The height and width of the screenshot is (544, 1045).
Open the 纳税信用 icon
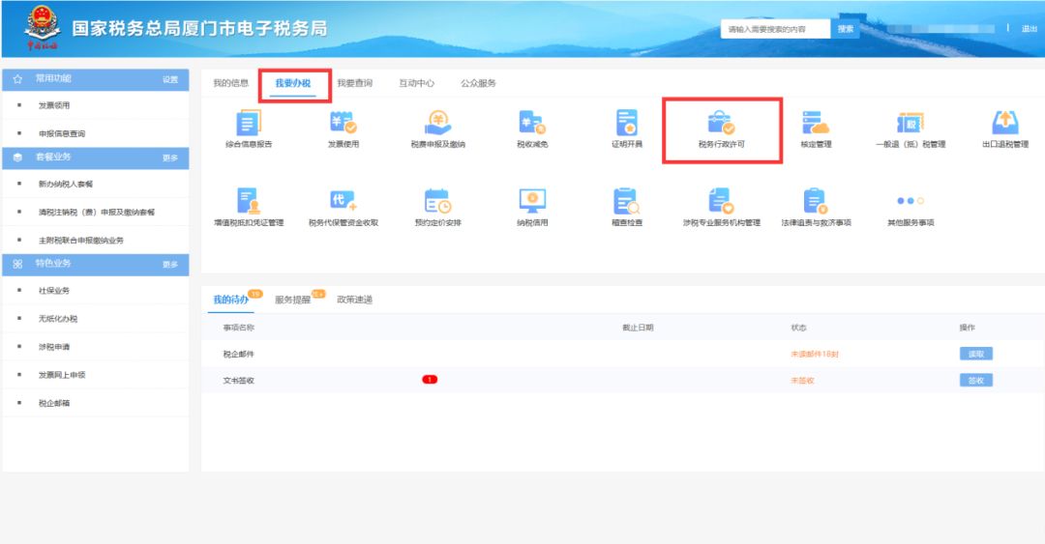point(532,201)
